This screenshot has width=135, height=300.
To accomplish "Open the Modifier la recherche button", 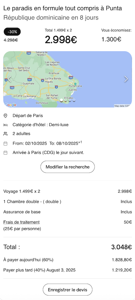I will coord(67,167).
